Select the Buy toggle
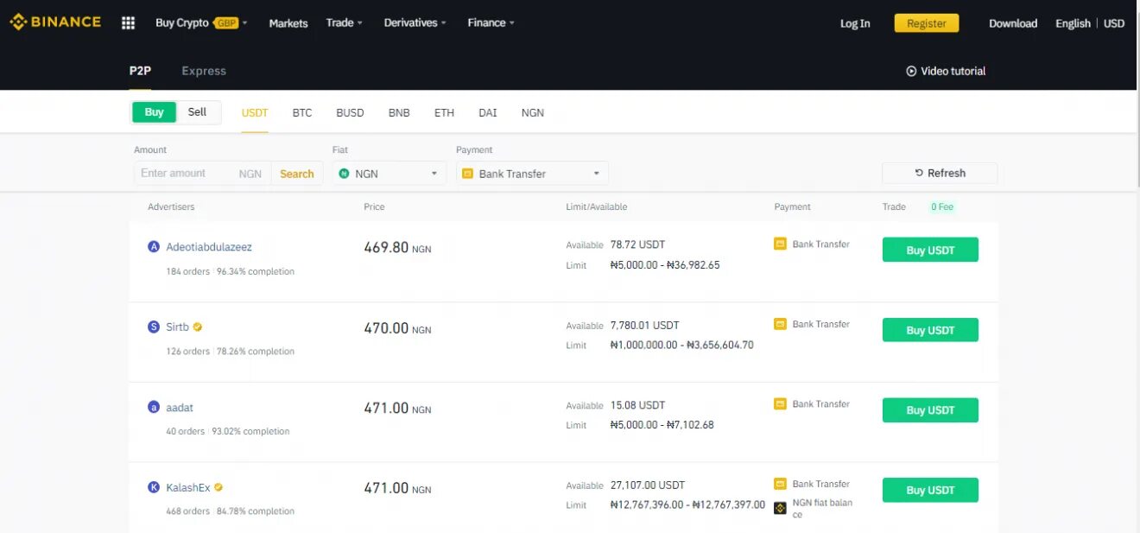This screenshot has width=1140, height=533. 154,112
